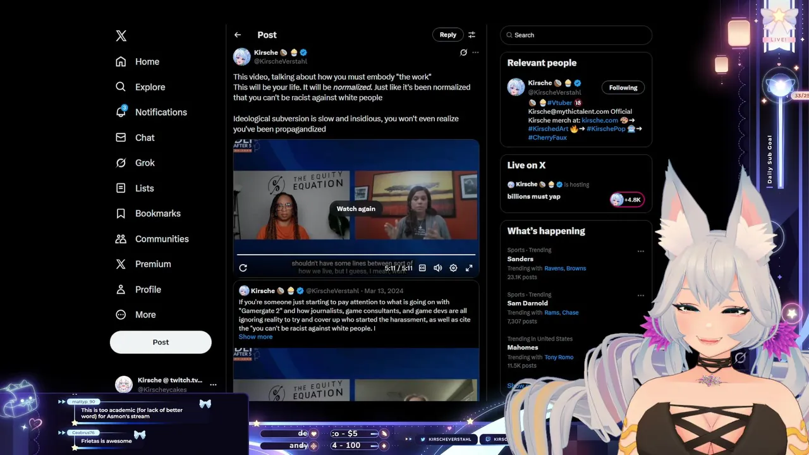Open the #KirschedArt hashtag
Viewport: 809px width, 455px height.
click(549, 129)
